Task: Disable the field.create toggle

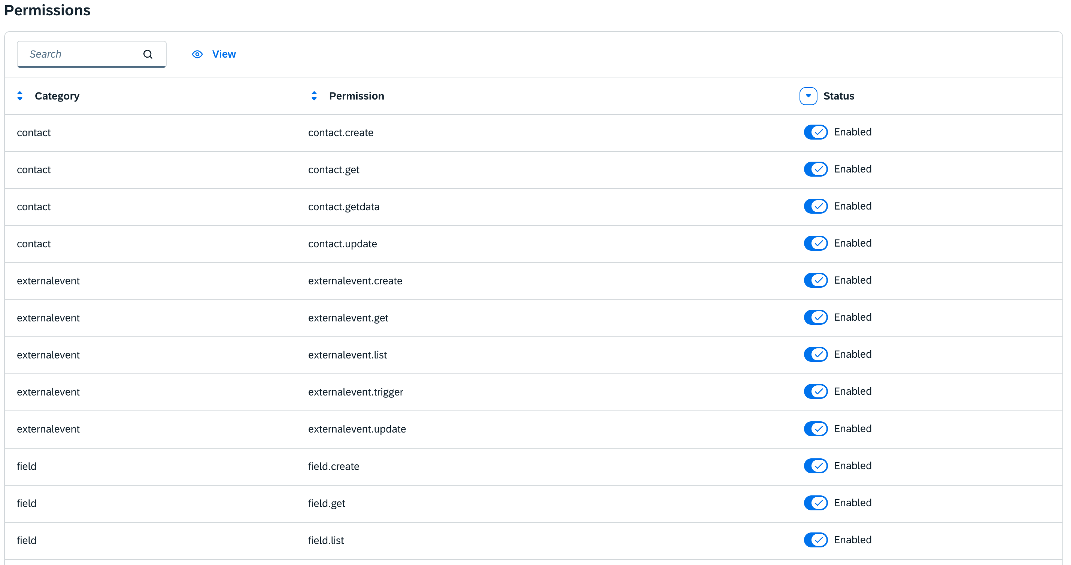Action: (x=815, y=466)
